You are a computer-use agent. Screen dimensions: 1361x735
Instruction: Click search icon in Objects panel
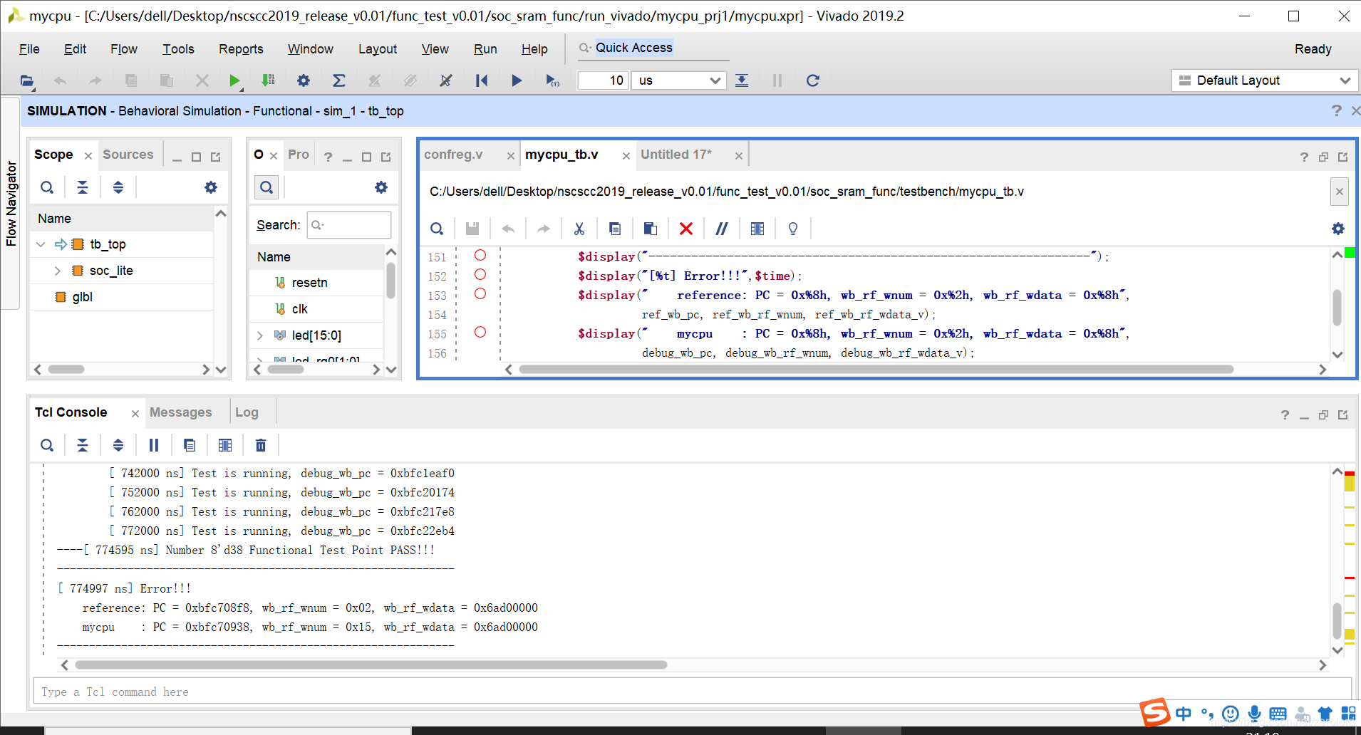266,187
